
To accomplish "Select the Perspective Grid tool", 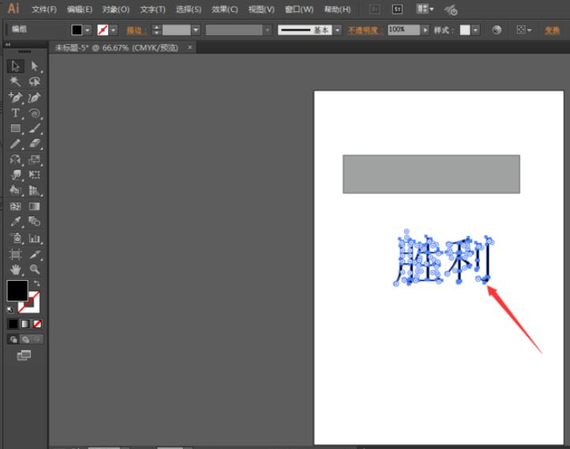I will point(35,190).
